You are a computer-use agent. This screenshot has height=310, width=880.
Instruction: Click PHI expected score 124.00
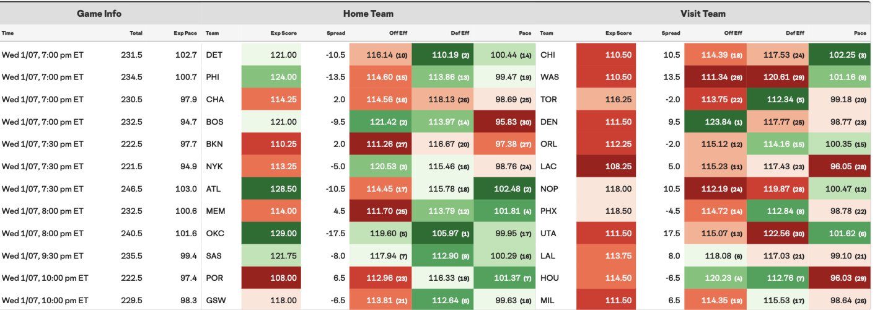click(271, 77)
